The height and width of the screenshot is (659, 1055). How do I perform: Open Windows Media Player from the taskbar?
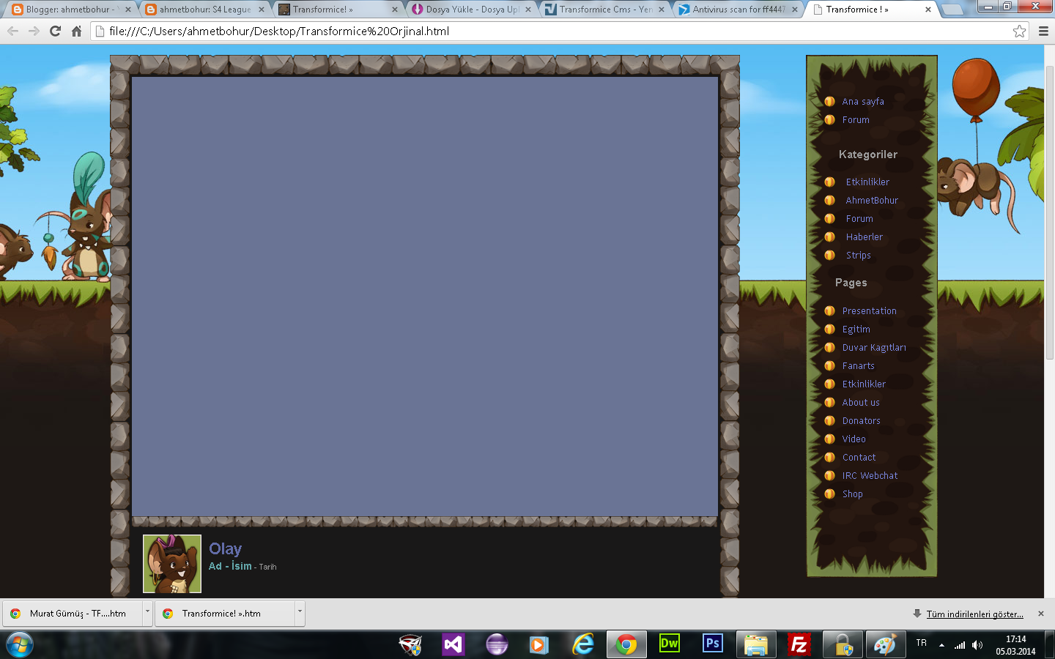click(539, 644)
